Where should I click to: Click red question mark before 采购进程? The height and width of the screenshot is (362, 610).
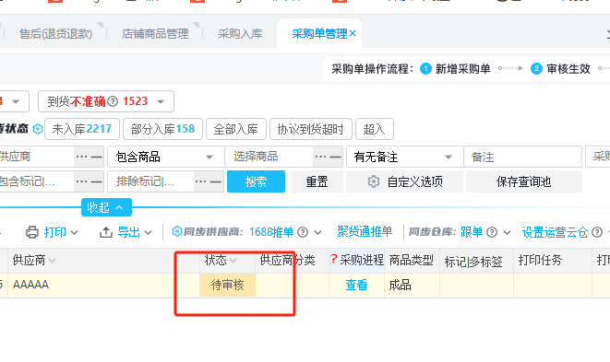pyautogui.click(x=334, y=259)
